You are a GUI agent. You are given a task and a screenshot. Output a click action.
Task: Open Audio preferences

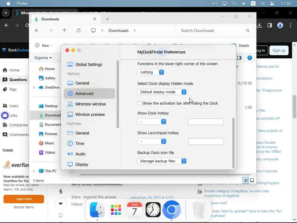89,154
